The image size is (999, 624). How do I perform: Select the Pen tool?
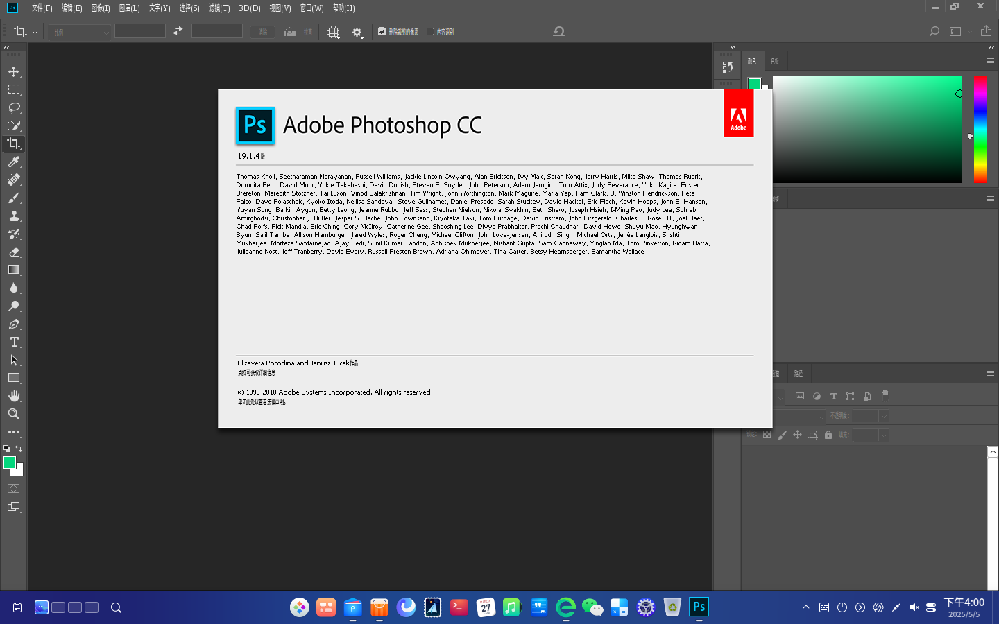[14, 324]
